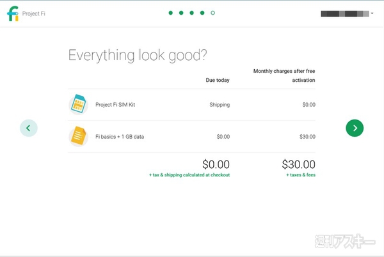
Task: Click the blurred account name
Action: 345,13
